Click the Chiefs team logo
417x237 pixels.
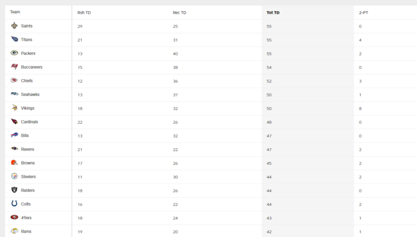(x=14, y=80)
